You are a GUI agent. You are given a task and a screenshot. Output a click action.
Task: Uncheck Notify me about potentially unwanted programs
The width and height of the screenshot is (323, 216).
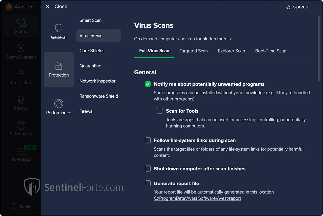point(148,84)
